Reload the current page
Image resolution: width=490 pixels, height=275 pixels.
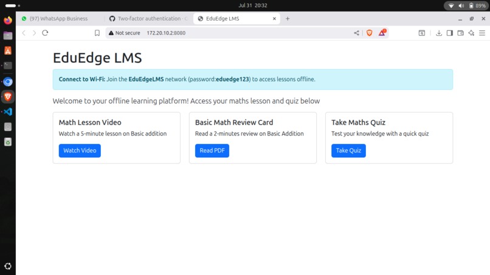point(45,33)
